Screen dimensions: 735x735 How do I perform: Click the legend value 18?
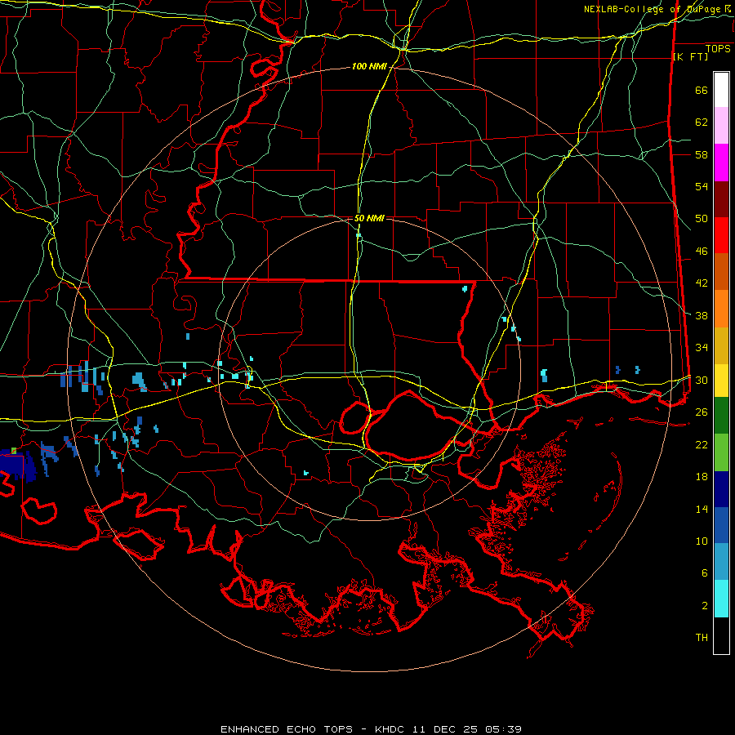click(702, 477)
